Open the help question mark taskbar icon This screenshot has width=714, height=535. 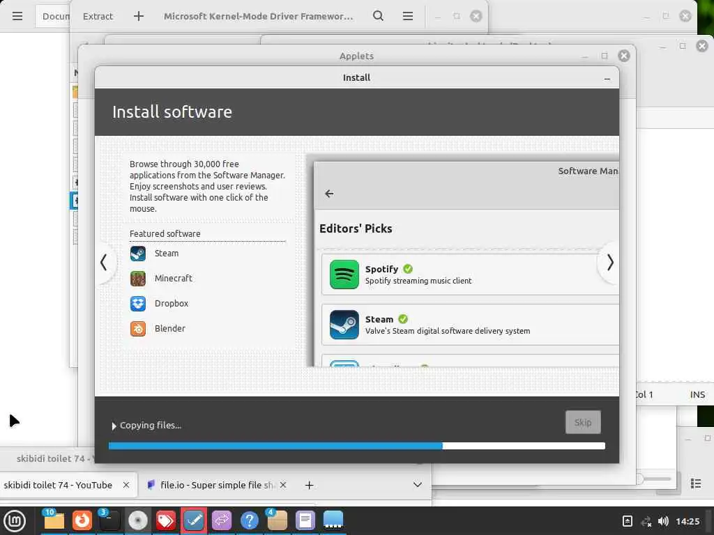pyautogui.click(x=250, y=520)
